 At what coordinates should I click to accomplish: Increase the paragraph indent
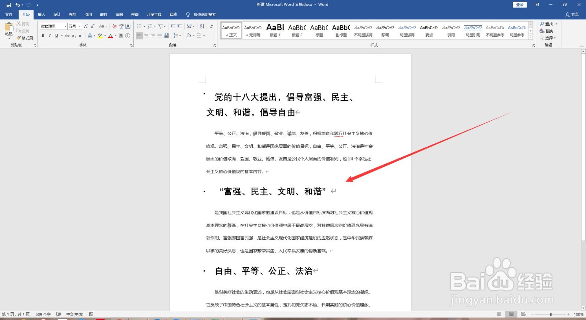click(179, 26)
